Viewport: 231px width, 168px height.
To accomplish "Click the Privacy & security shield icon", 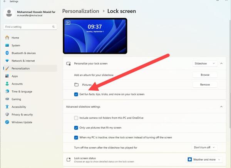I will [7, 114].
